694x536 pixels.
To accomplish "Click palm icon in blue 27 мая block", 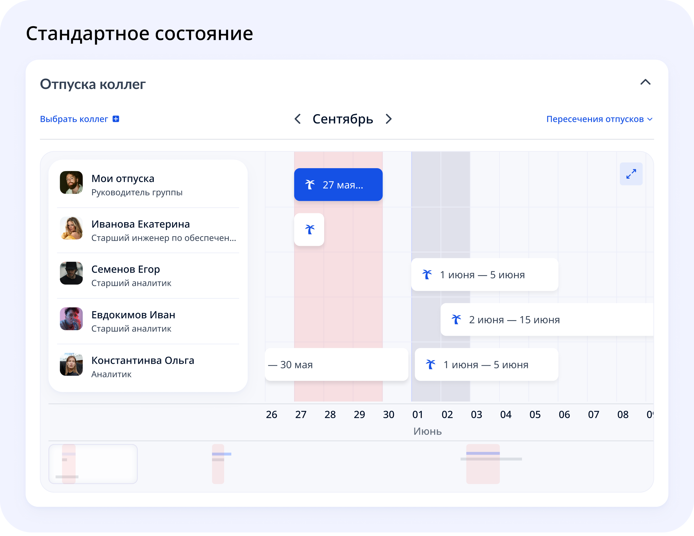I will (309, 184).
